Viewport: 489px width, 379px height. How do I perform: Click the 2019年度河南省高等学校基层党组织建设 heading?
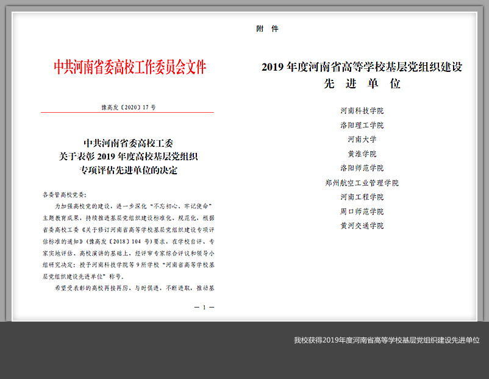pos(362,67)
